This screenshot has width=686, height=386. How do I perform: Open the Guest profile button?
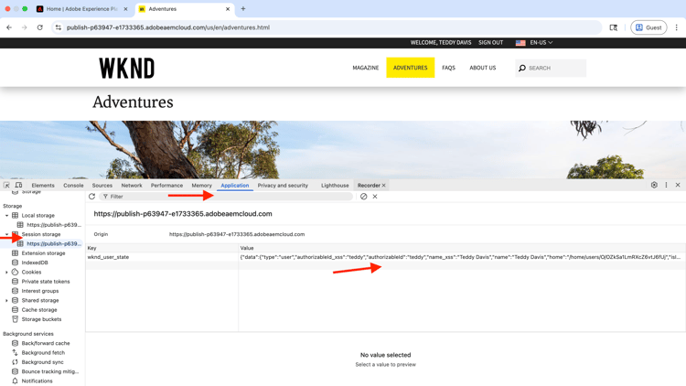pyautogui.click(x=648, y=27)
